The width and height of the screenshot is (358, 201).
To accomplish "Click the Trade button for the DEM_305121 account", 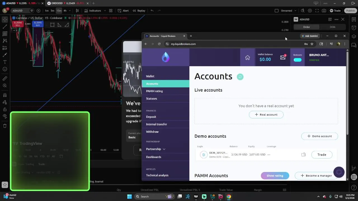I will 322,155.
